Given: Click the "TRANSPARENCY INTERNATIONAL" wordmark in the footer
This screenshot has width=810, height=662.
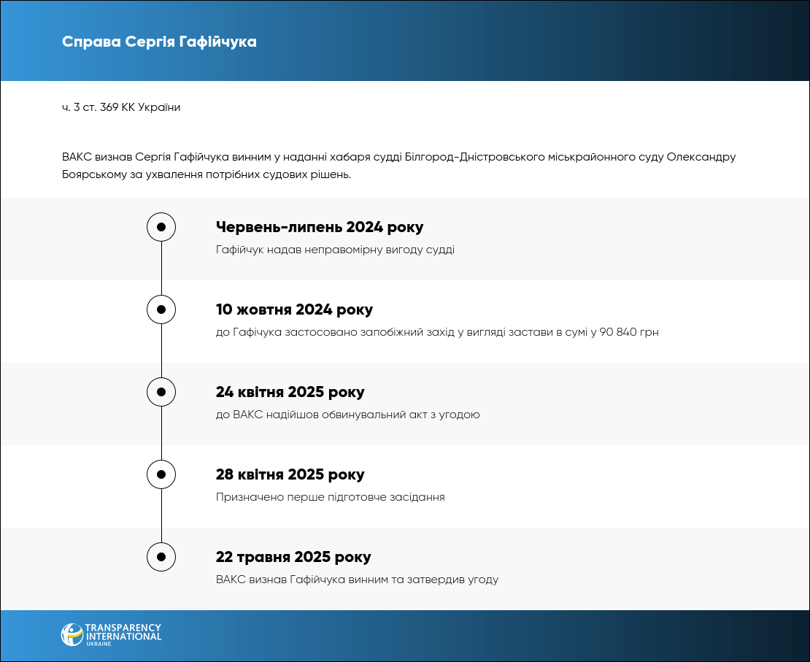Looking at the screenshot, I should (123, 633).
